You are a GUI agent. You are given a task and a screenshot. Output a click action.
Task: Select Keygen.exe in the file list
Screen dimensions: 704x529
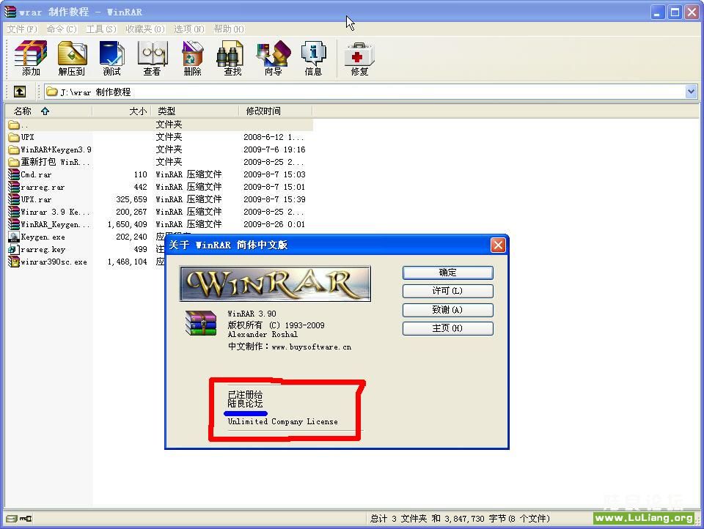pyautogui.click(x=43, y=237)
